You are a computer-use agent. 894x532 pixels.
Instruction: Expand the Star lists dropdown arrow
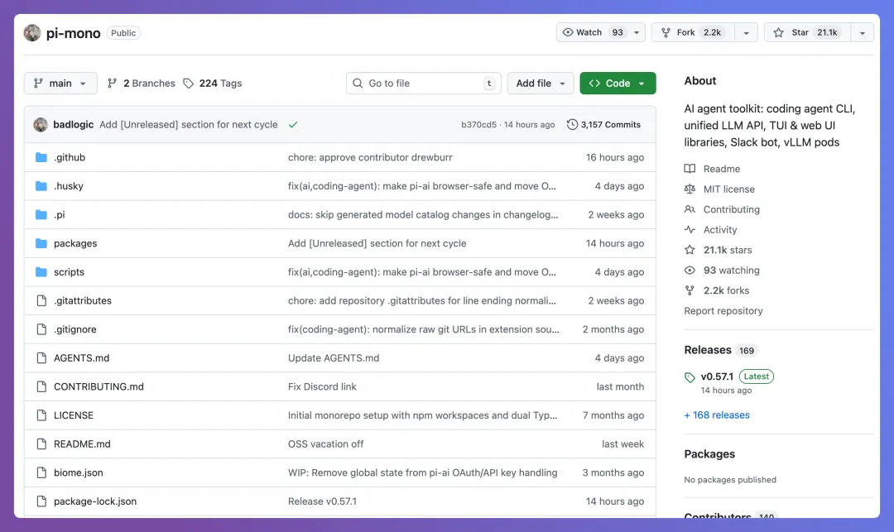click(x=862, y=32)
